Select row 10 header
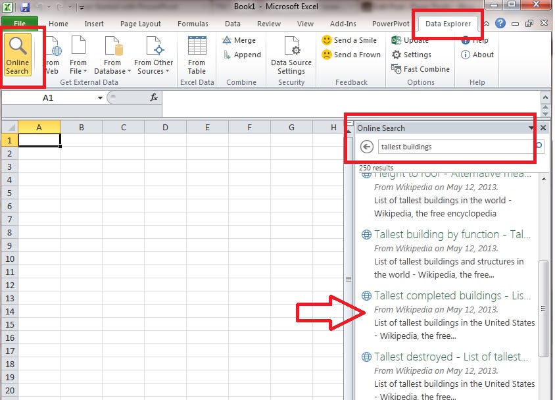The height and width of the screenshot is (400, 555). [x=10, y=259]
